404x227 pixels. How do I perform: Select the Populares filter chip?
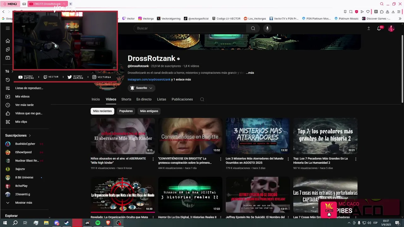(126, 111)
